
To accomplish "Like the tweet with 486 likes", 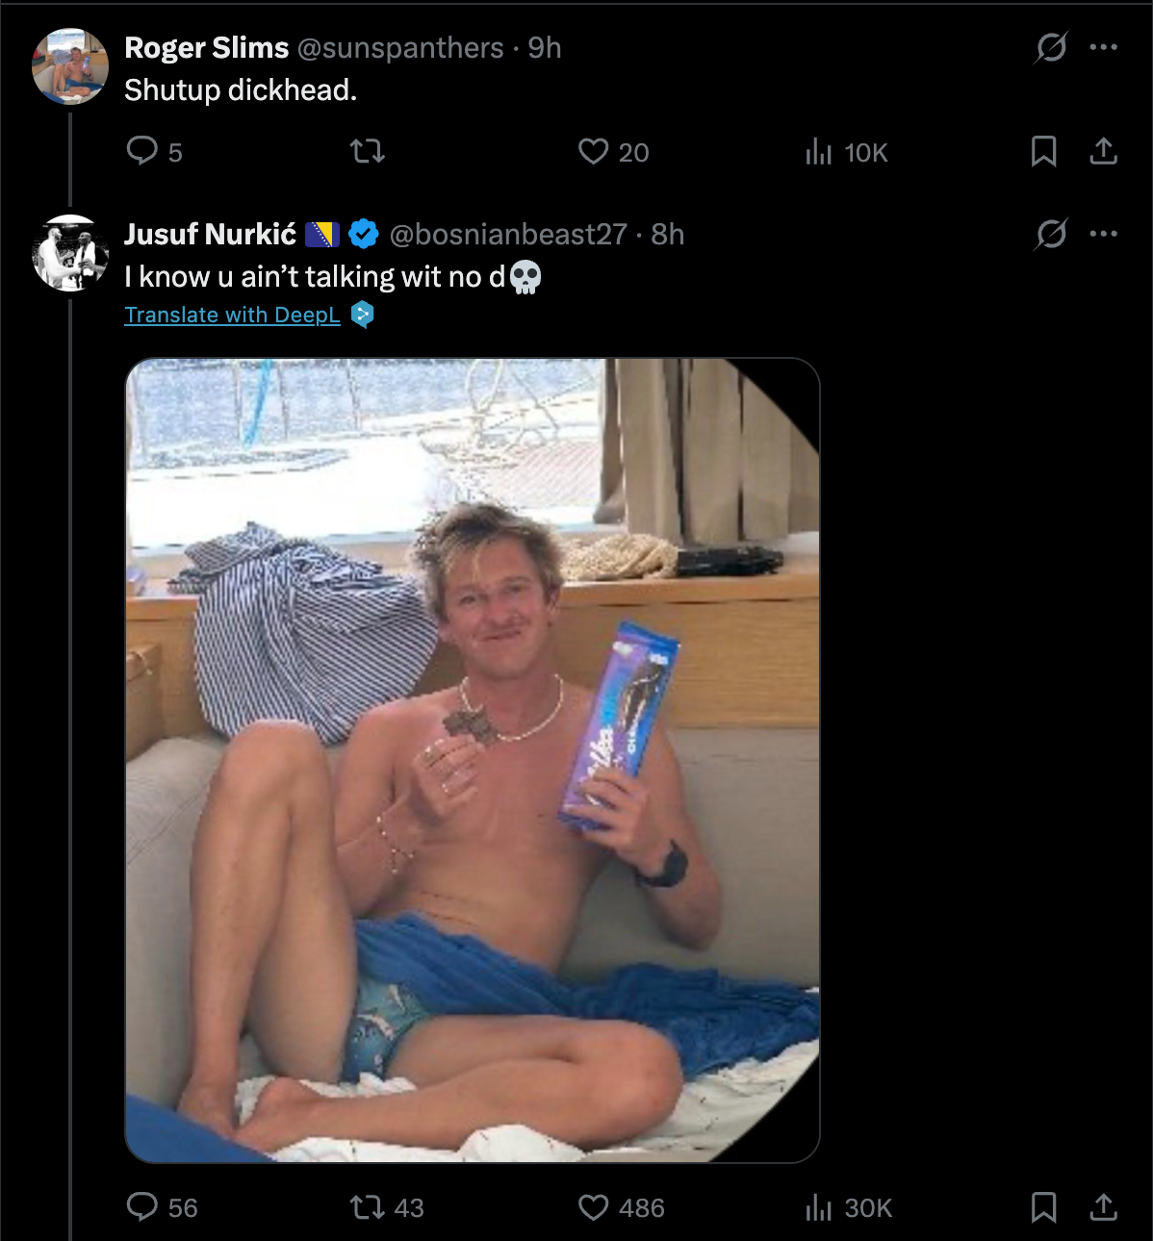I will click(x=593, y=1206).
